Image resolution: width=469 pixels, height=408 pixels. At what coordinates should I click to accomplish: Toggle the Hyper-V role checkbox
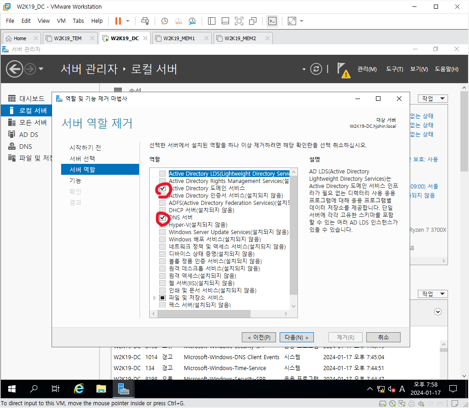tap(162, 225)
